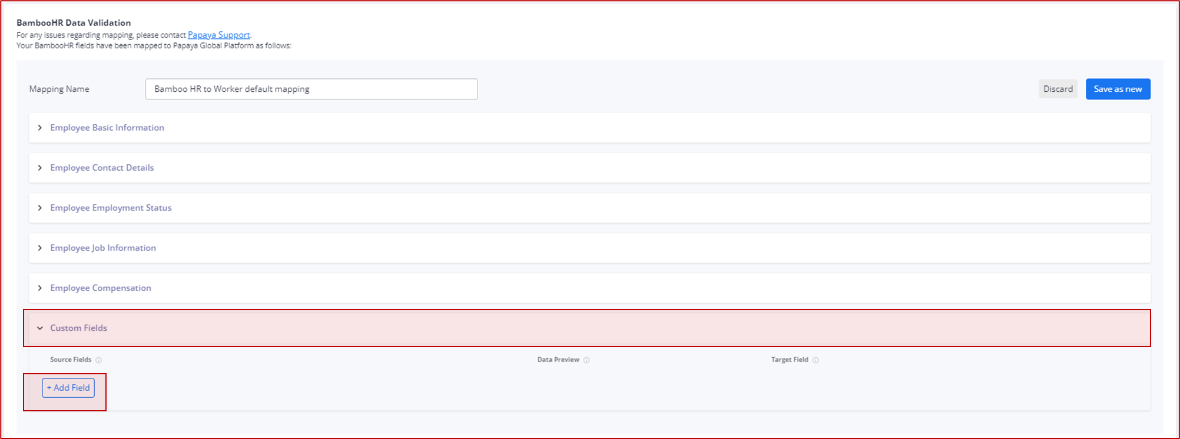Click info icon beside Target Field
The width and height of the screenshot is (1180, 439).
[816, 360]
